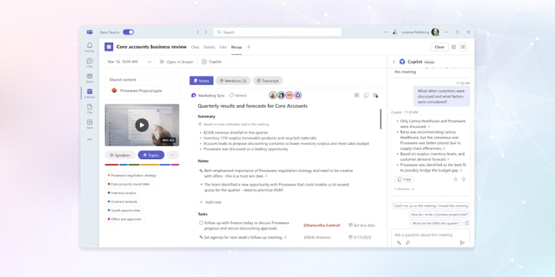Click the meeting calendar icon beside the title
This screenshot has height=277, width=555.
click(x=109, y=47)
